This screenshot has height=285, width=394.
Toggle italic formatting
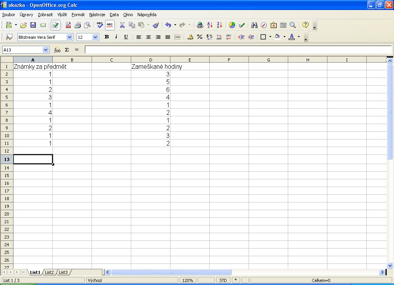(x=116, y=37)
